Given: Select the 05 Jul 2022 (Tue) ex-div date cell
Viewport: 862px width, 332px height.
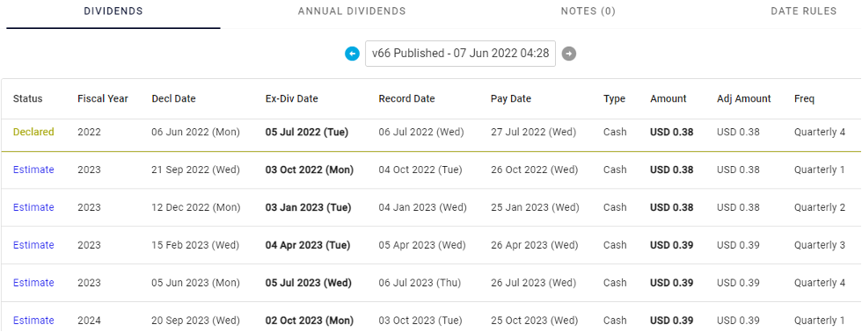Looking at the screenshot, I should click(x=307, y=132).
